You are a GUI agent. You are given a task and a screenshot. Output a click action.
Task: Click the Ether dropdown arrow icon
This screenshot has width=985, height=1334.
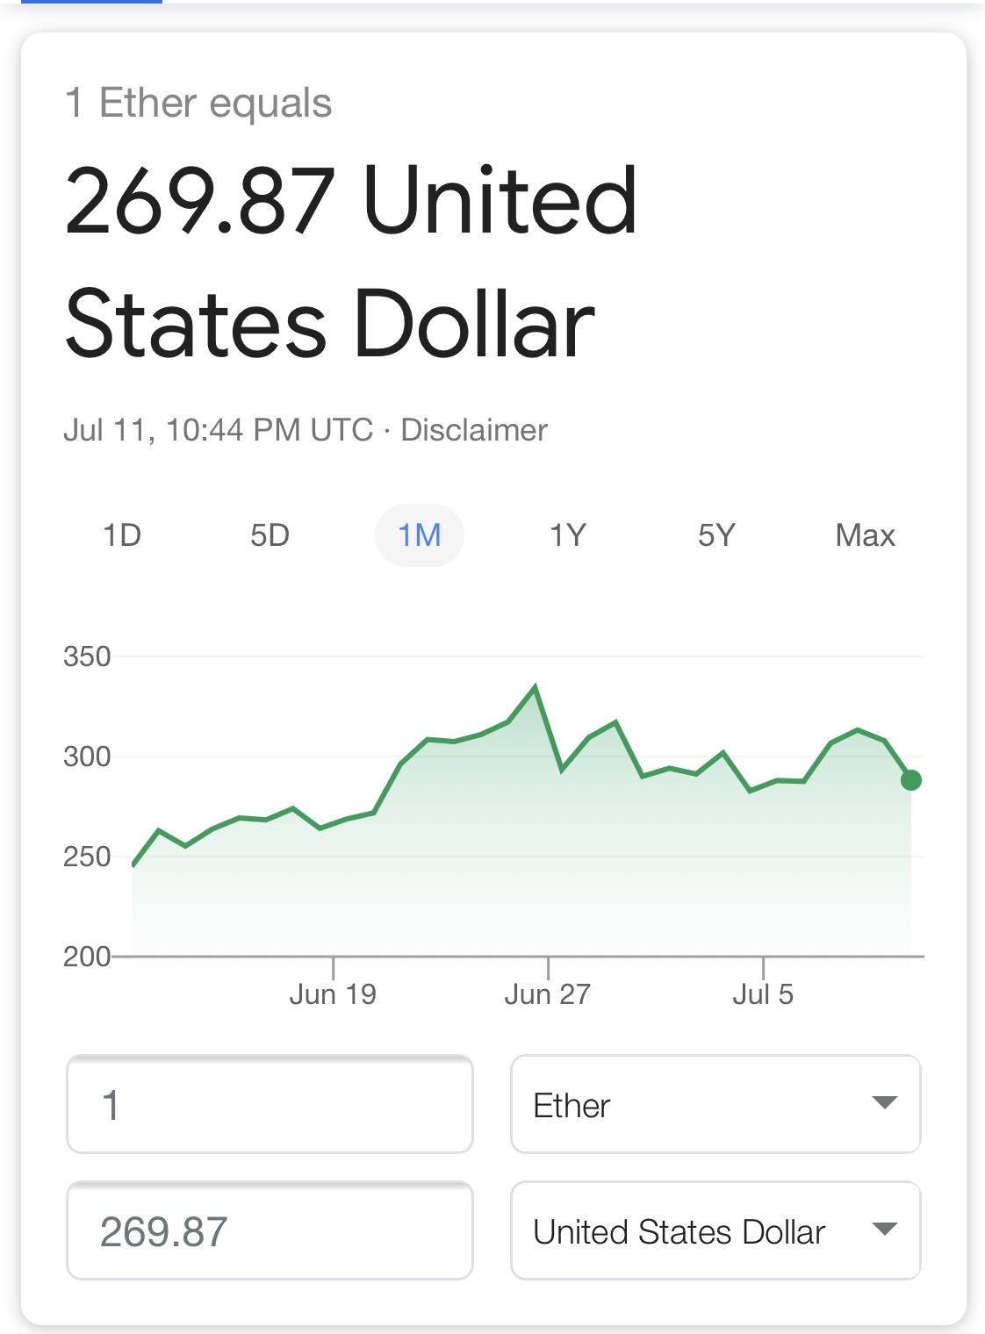(884, 1103)
